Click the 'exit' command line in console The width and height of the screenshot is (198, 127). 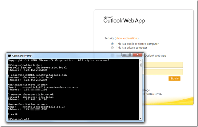13,114
